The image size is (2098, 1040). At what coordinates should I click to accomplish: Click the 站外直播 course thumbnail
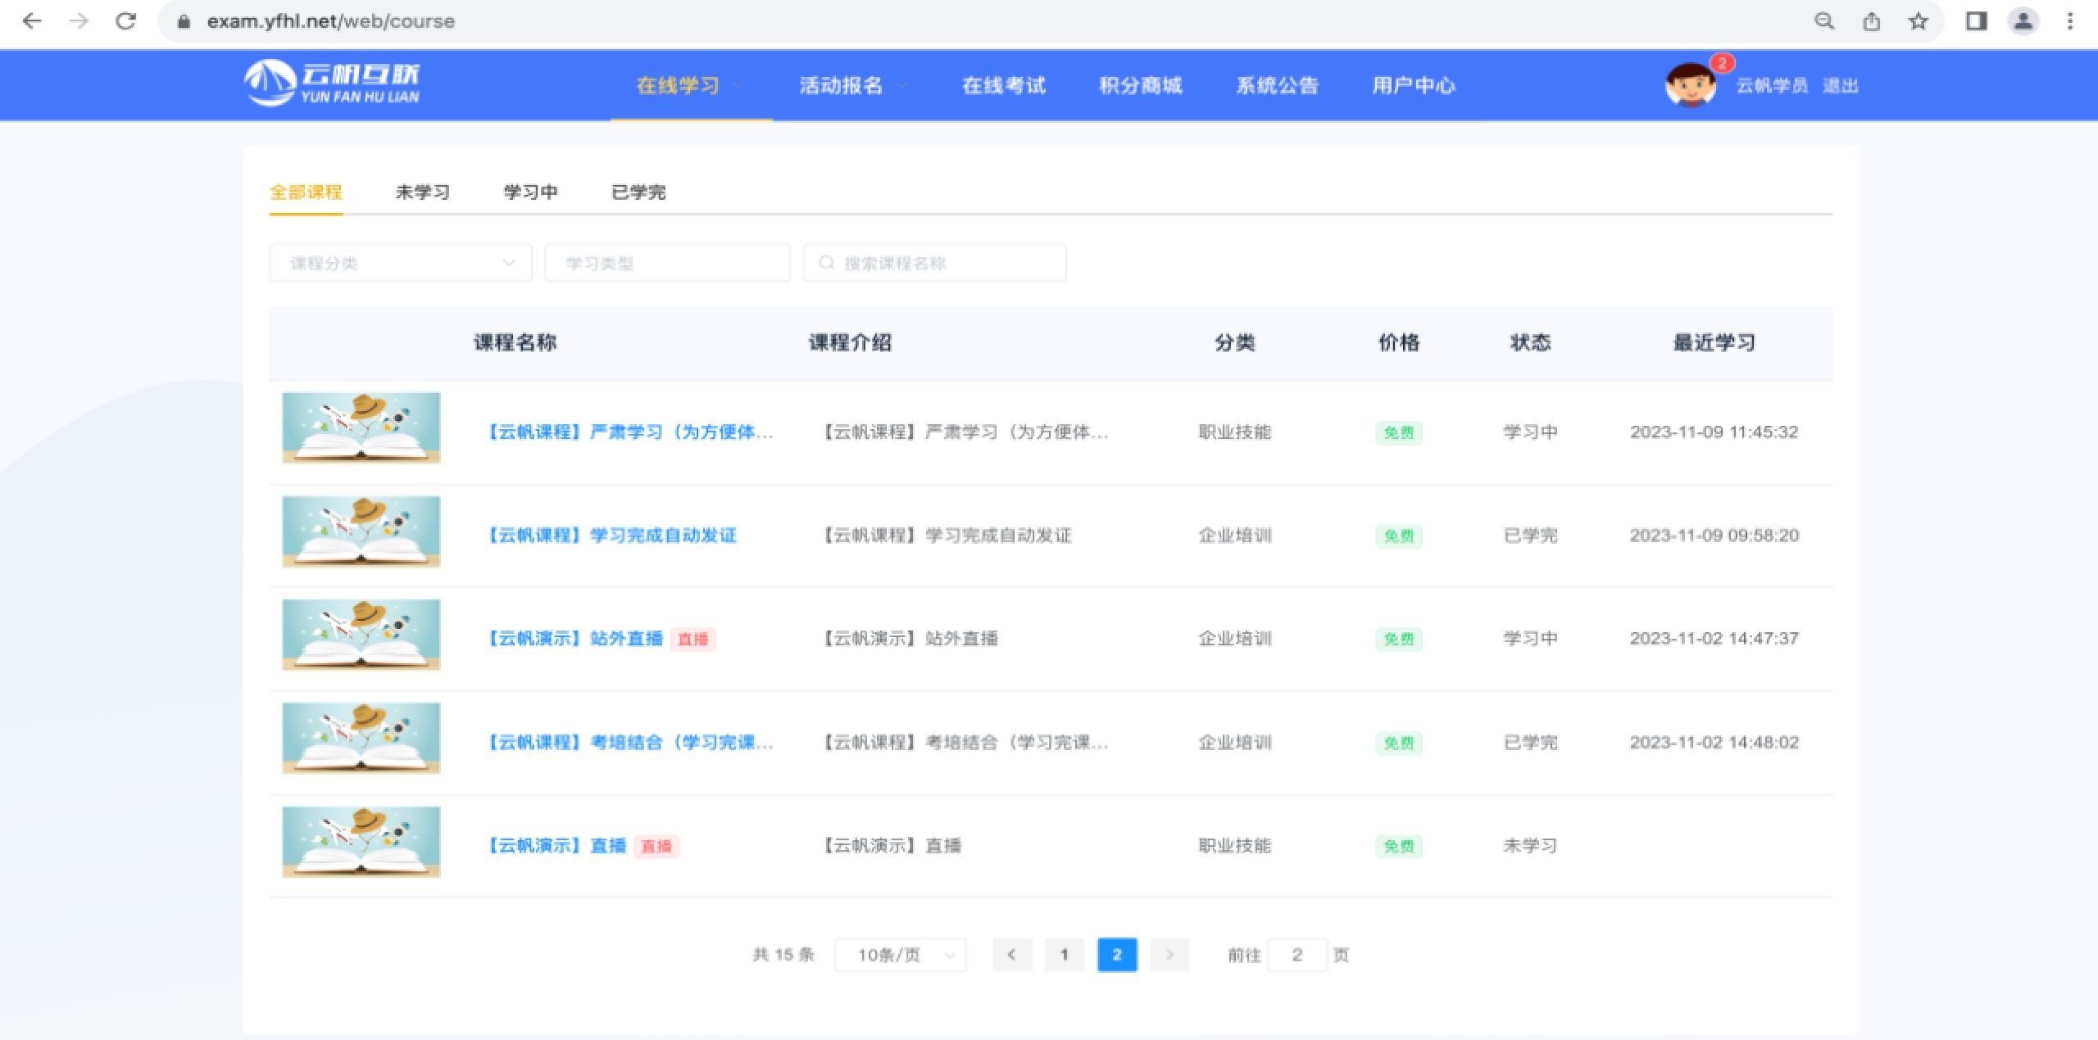coord(361,635)
